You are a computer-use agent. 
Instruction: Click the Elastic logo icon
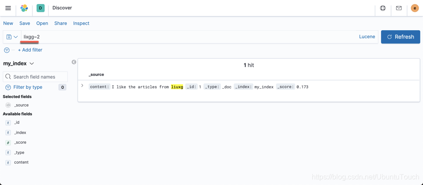coord(24,8)
